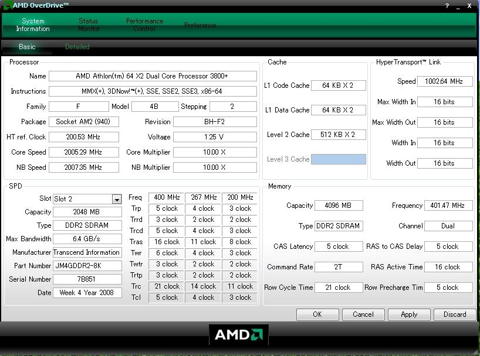Click the RAS Active Time 16 clock field
The height and width of the screenshot is (356, 480).
click(x=448, y=267)
